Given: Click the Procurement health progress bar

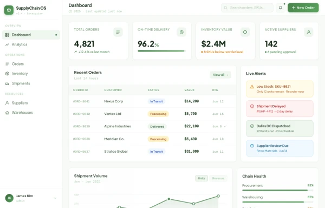Looking at the screenshot, I should click(277, 190).
